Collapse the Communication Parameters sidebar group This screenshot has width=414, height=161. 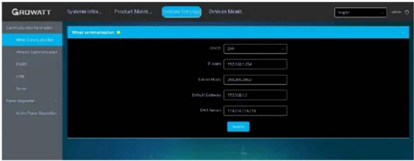coord(31,28)
